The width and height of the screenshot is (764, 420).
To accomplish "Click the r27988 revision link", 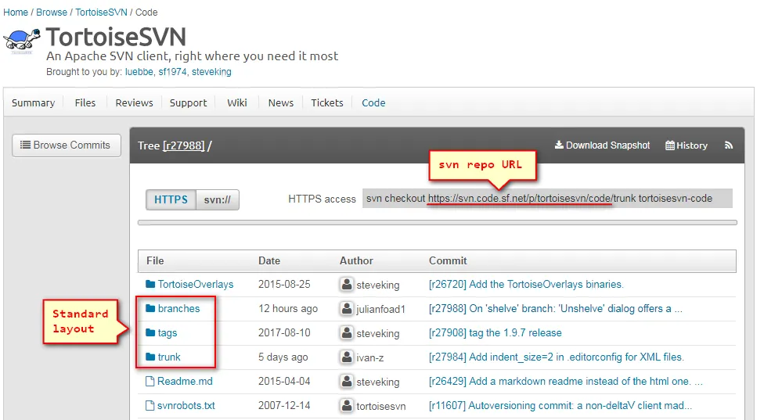I will click(183, 145).
